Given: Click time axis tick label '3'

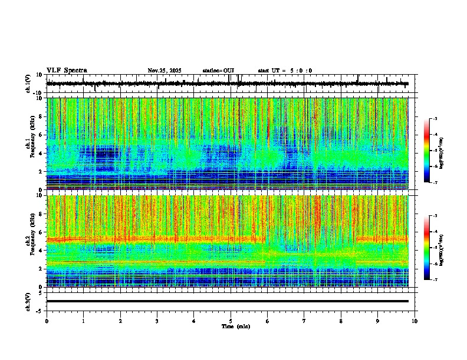Looking at the screenshot, I should tap(157, 321).
